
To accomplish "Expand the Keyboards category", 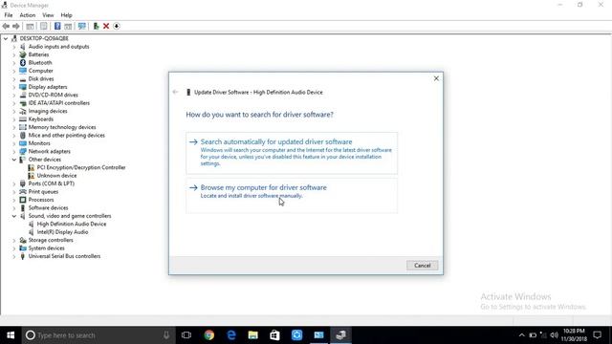I will click(x=14, y=118).
